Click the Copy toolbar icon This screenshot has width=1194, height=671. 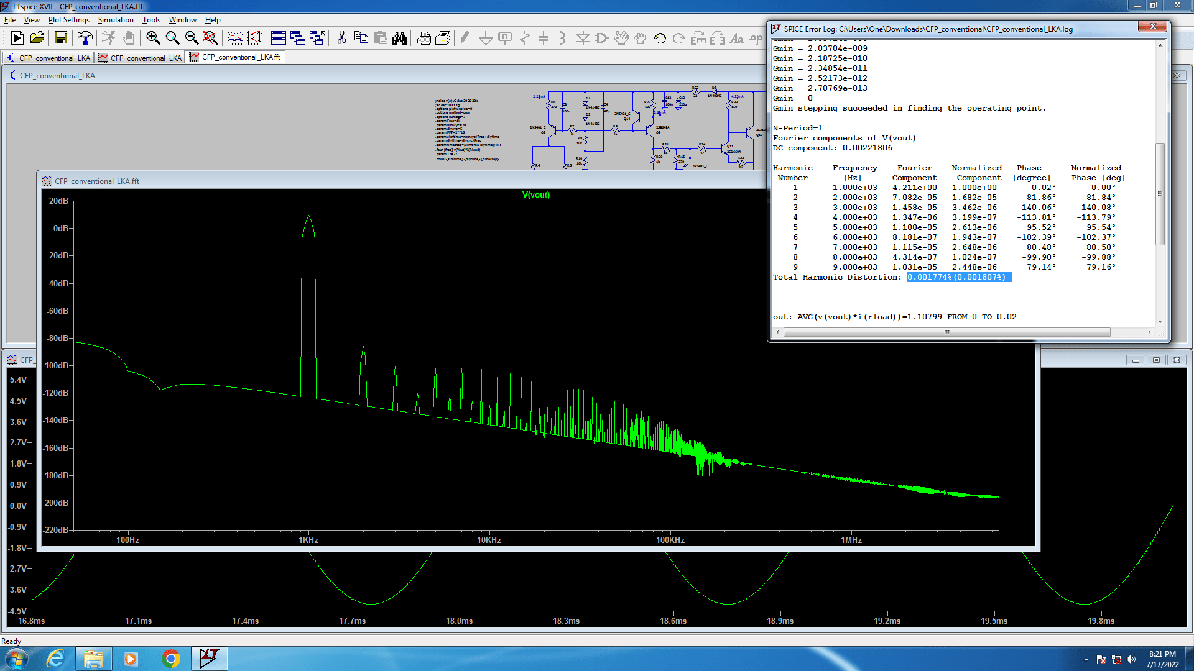(361, 39)
